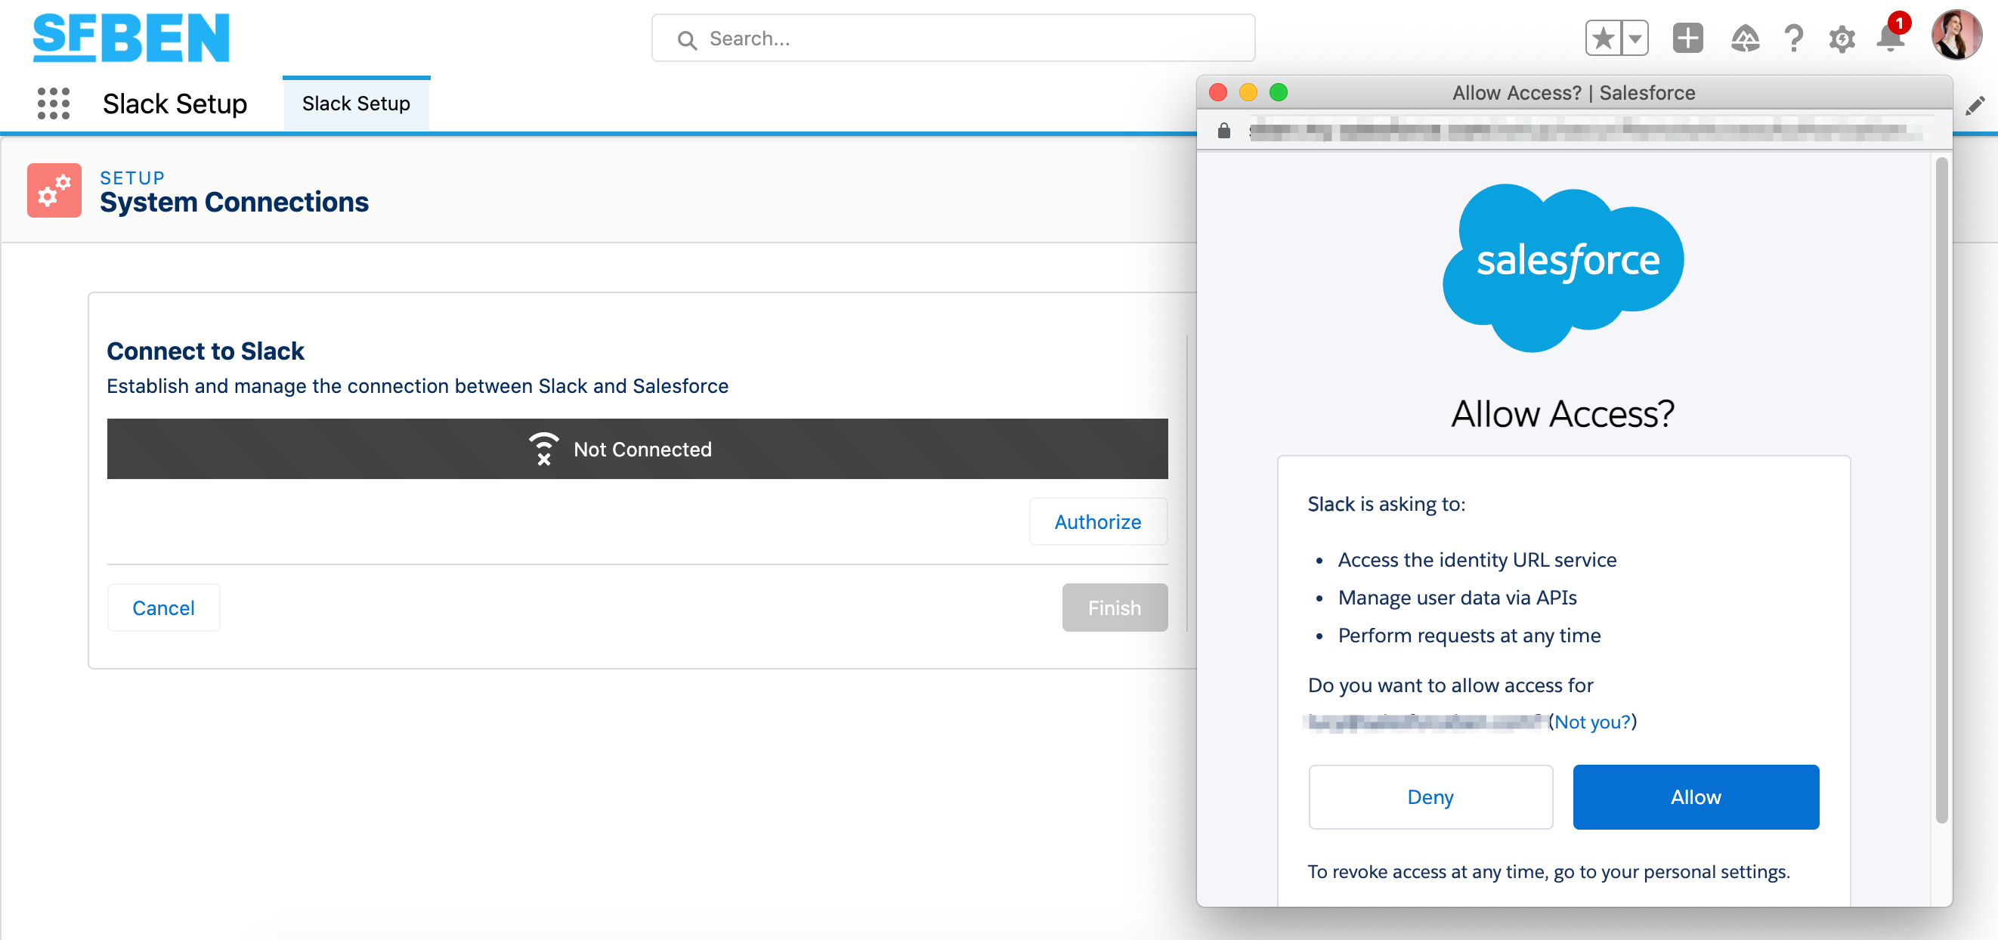
Task: Click the revoke access notice text
Action: coord(1548,872)
